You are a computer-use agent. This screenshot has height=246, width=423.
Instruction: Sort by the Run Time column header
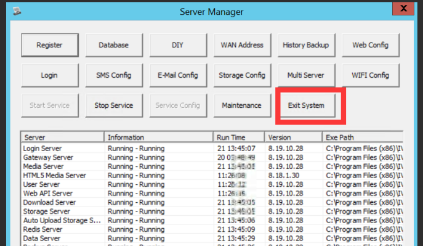(239, 137)
